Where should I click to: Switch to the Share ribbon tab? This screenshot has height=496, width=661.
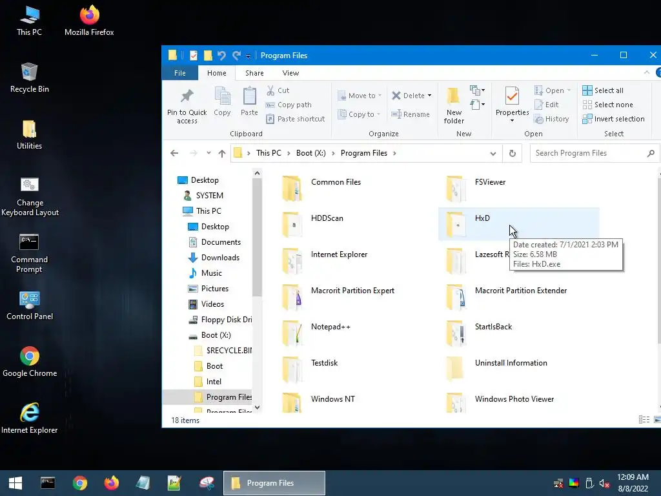(x=254, y=73)
